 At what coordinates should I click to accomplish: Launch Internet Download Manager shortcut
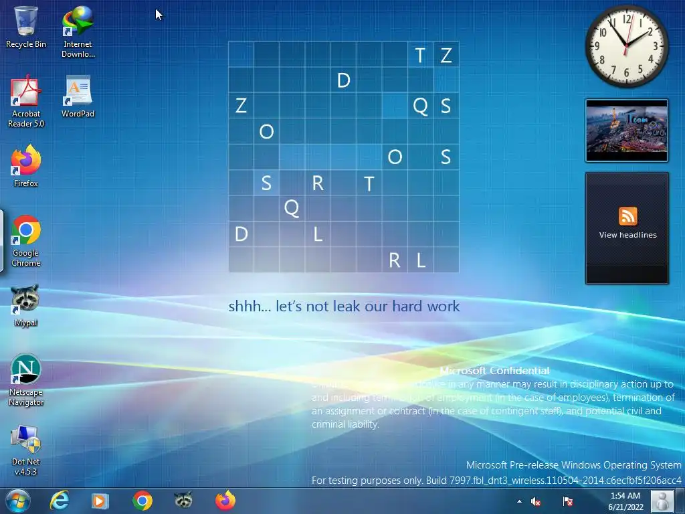[x=78, y=32]
